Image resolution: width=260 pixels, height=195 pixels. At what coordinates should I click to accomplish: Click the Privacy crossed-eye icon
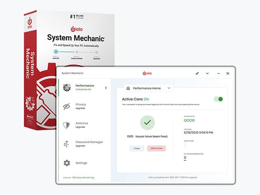point(66,106)
